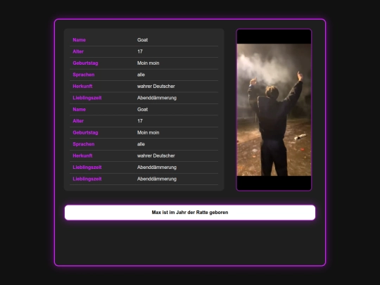Select the first 'Sprachen' label
This screenshot has height=285, width=380.
pos(83,75)
